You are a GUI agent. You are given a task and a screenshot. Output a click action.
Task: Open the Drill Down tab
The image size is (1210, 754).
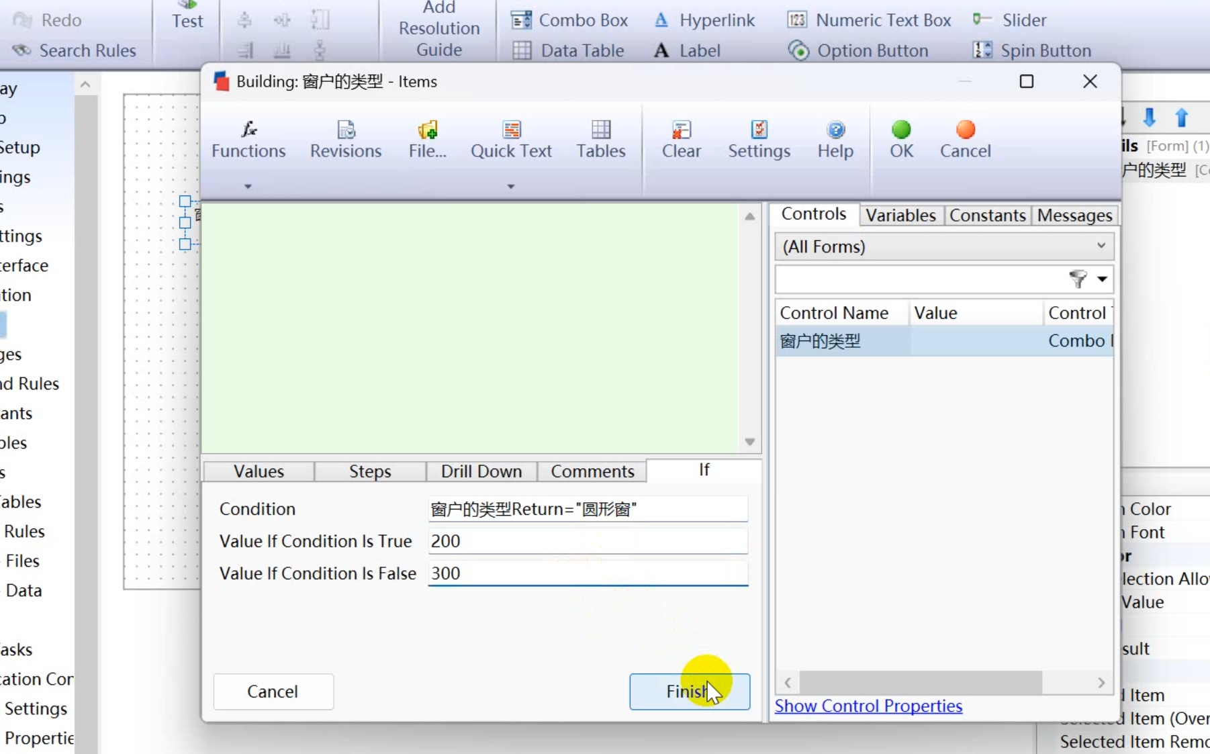pos(481,471)
